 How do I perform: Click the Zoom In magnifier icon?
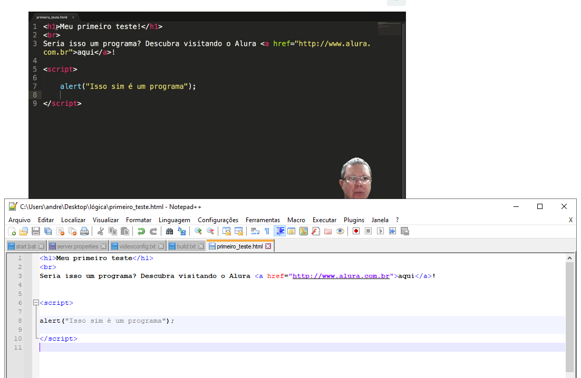[x=198, y=231]
